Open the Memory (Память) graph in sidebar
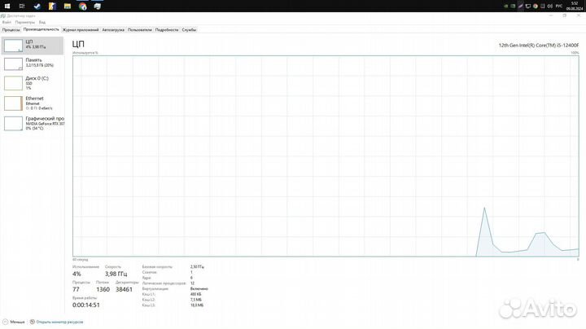Screen dimensions: 586x329 point(31,63)
